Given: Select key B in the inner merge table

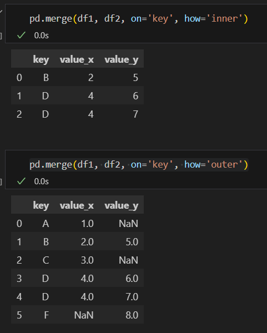Looking at the screenshot, I should coord(46,78).
